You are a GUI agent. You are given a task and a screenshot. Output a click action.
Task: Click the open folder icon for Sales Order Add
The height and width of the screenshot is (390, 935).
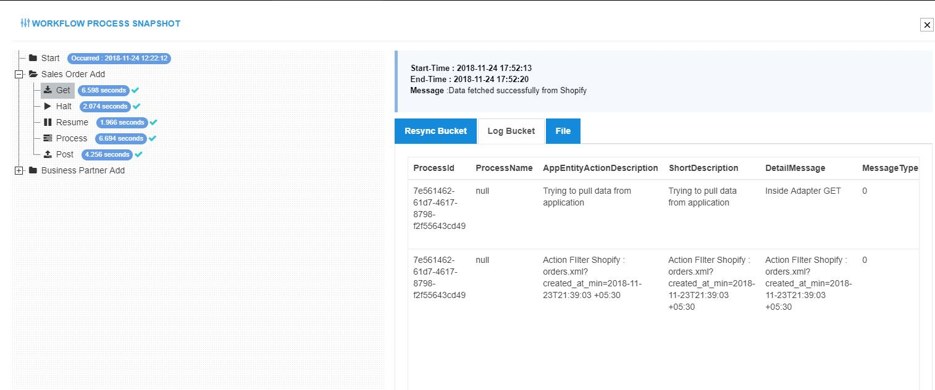[33, 74]
